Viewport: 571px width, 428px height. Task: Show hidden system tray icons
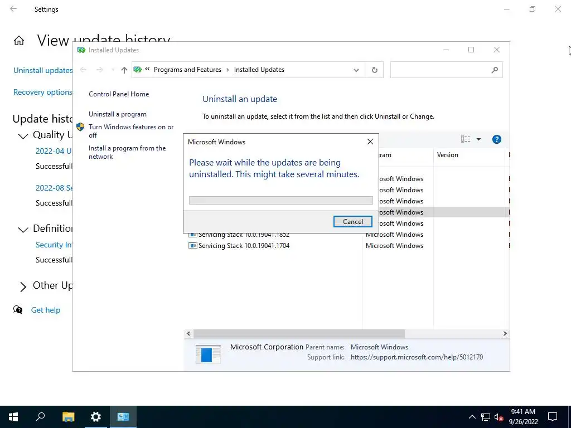click(472, 417)
